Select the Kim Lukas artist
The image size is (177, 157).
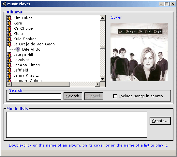click(23, 18)
